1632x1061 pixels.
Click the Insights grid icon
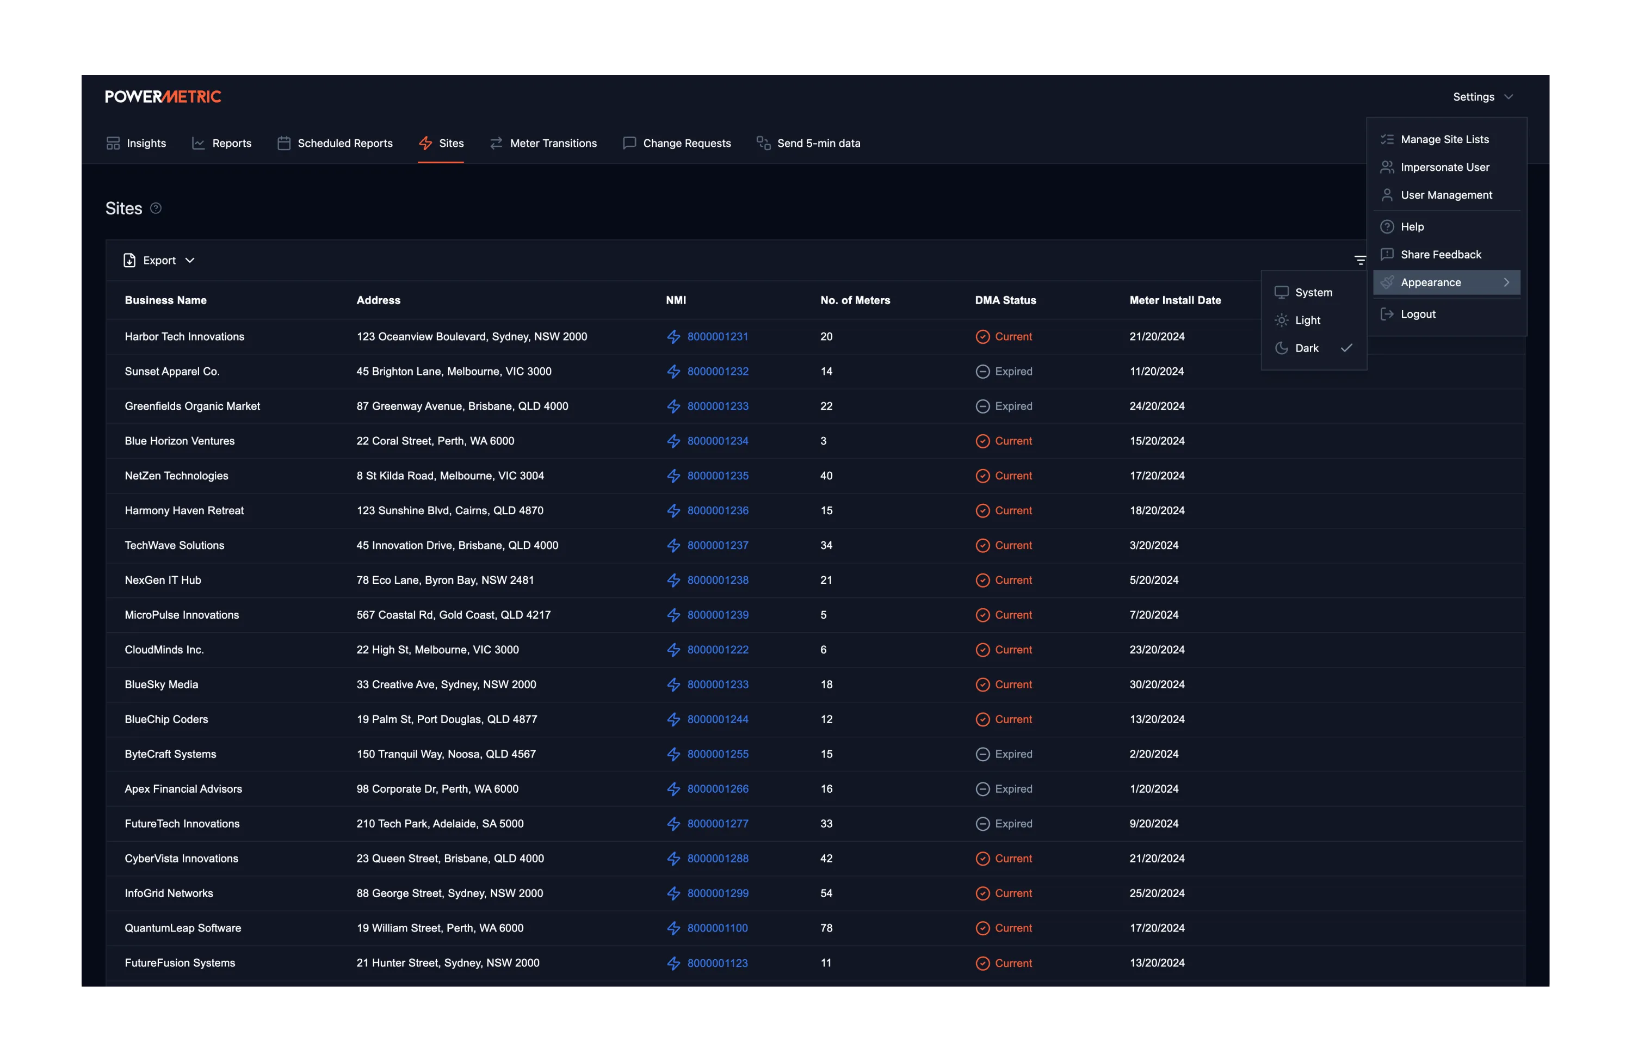113,143
